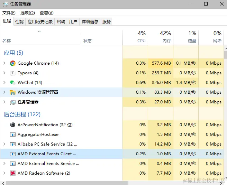Image resolution: width=227 pixels, height=185 pixels.
Task: Click the AcPowerNotification process icon
Action: 13,125
